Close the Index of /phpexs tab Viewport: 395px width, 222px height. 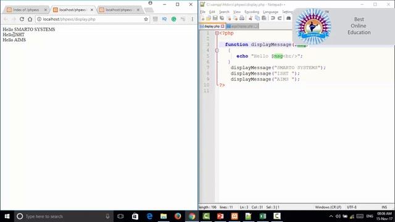pyautogui.click(x=46, y=10)
